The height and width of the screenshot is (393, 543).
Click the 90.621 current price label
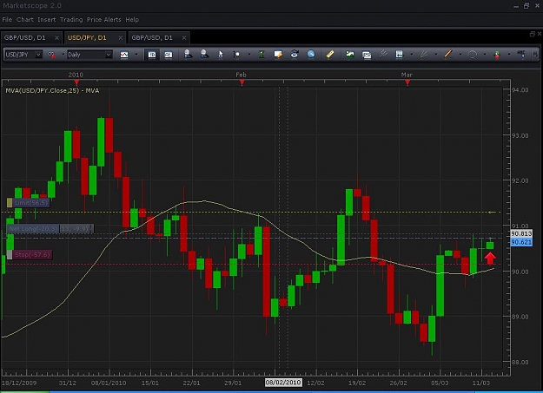point(521,242)
